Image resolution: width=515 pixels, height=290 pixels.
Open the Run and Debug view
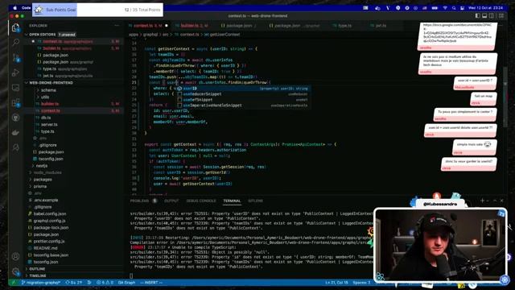tap(15, 72)
